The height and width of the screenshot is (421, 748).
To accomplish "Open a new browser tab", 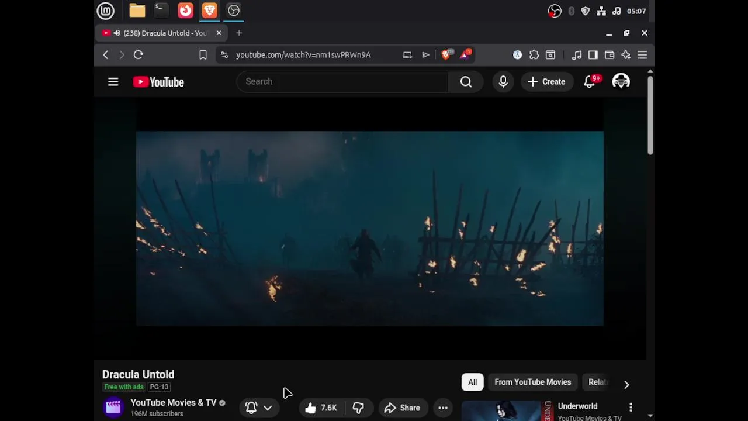I will (239, 33).
